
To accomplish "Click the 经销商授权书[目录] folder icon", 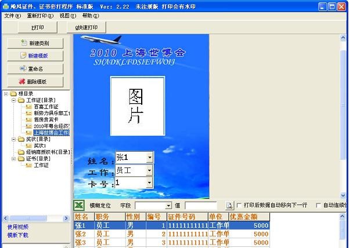I will (21, 152).
